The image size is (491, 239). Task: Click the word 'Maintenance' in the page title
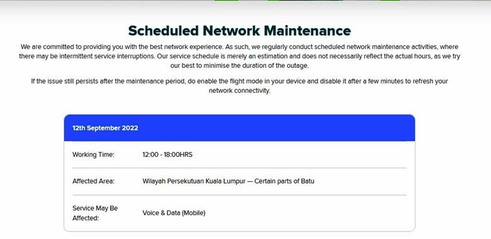tap(307, 31)
